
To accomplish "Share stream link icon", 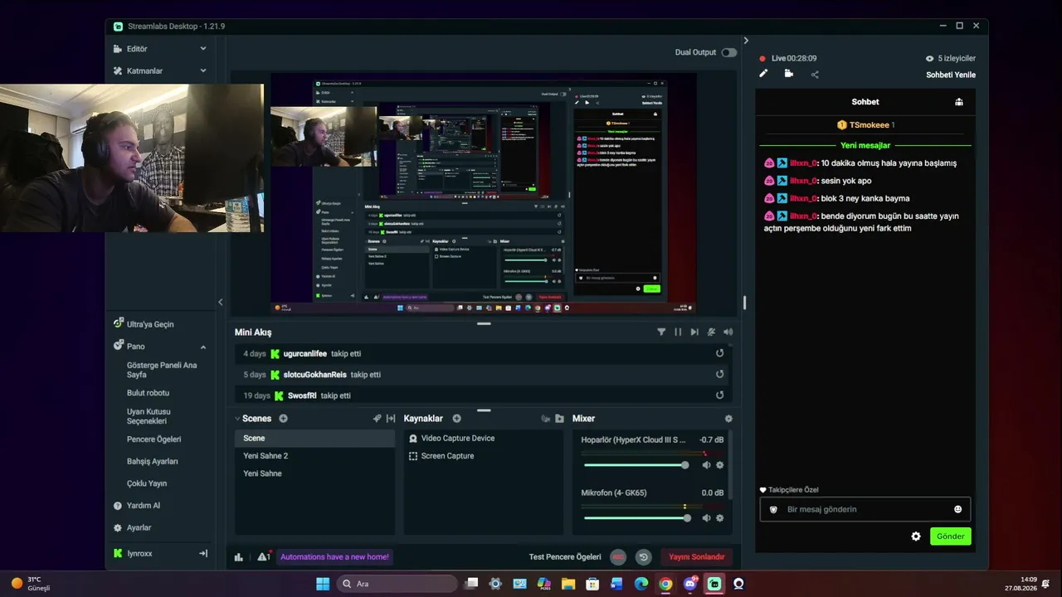I will 815,75.
